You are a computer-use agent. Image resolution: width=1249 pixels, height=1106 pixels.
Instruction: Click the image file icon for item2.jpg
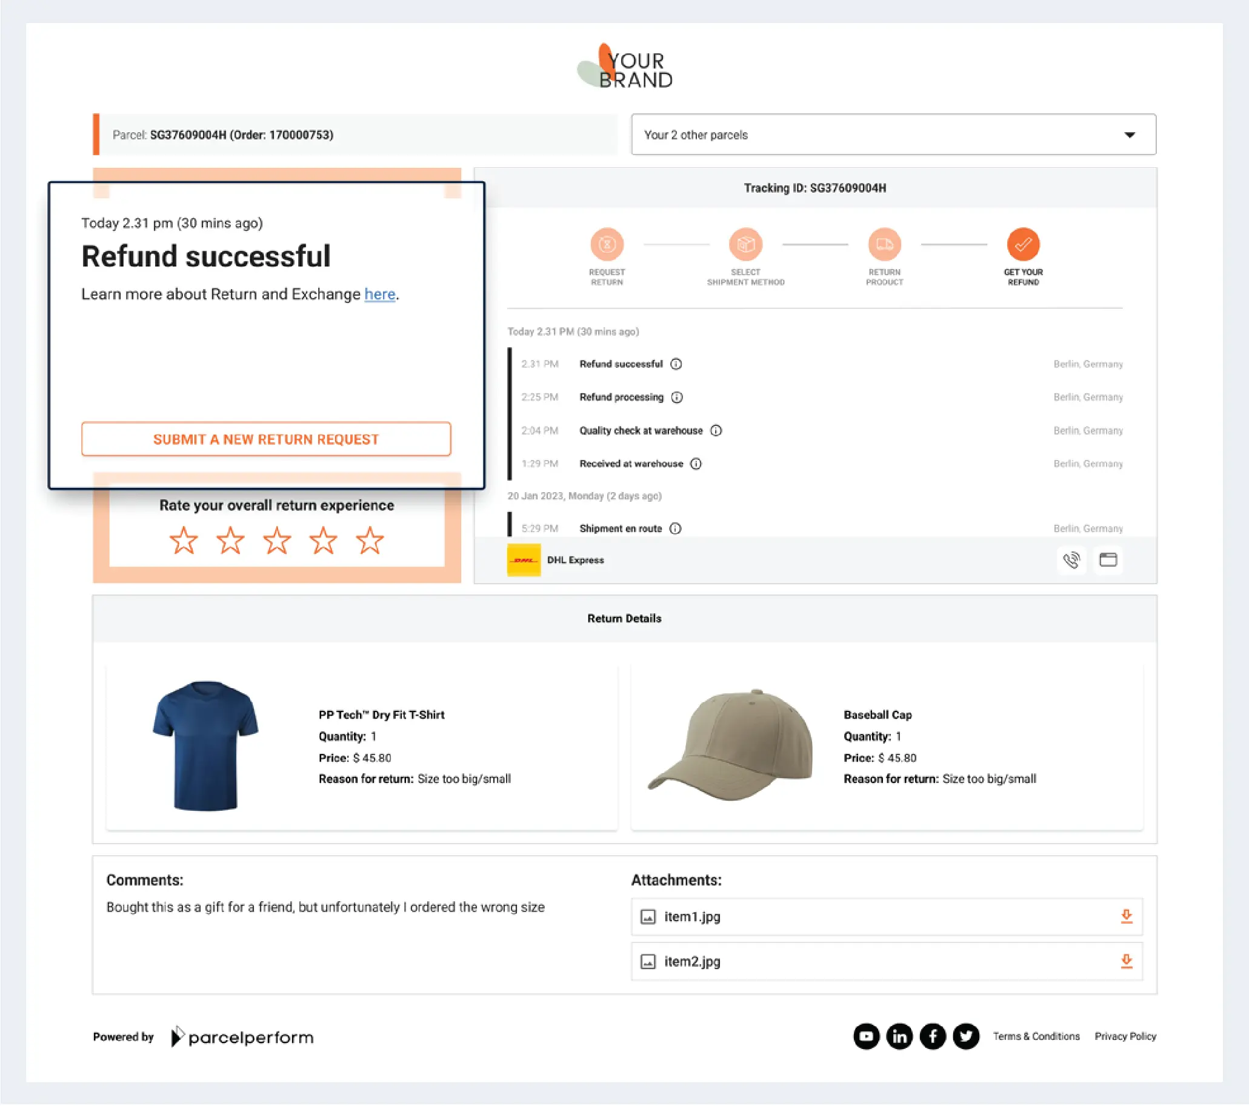coord(648,962)
